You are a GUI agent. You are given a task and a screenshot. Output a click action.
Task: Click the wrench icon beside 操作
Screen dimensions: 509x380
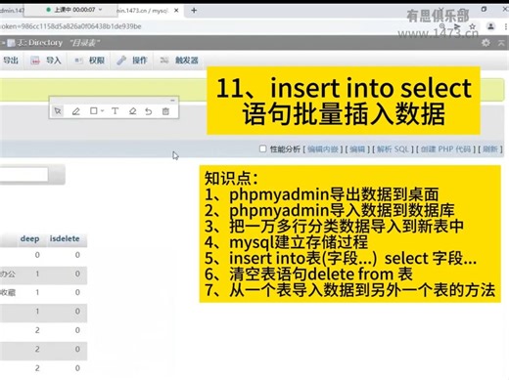pyautogui.click(x=121, y=61)
